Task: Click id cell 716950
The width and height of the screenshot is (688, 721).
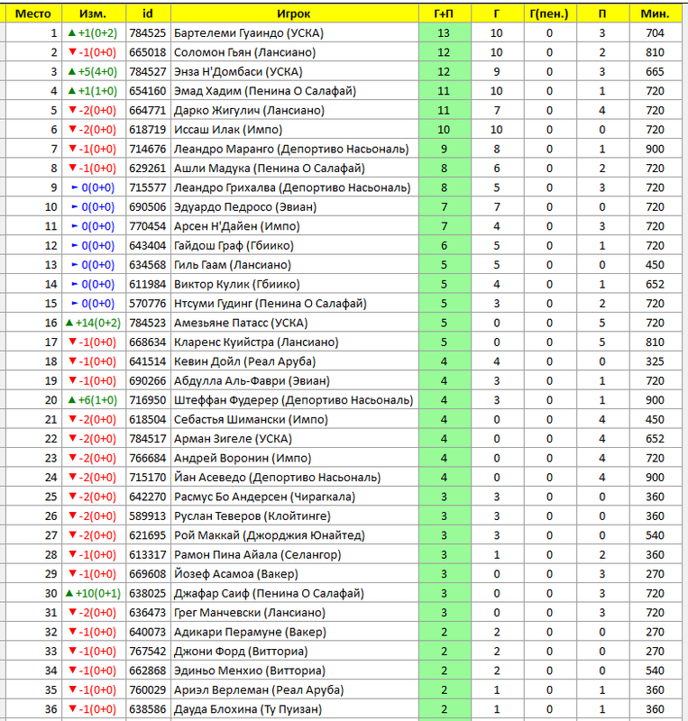Action: 147,400
